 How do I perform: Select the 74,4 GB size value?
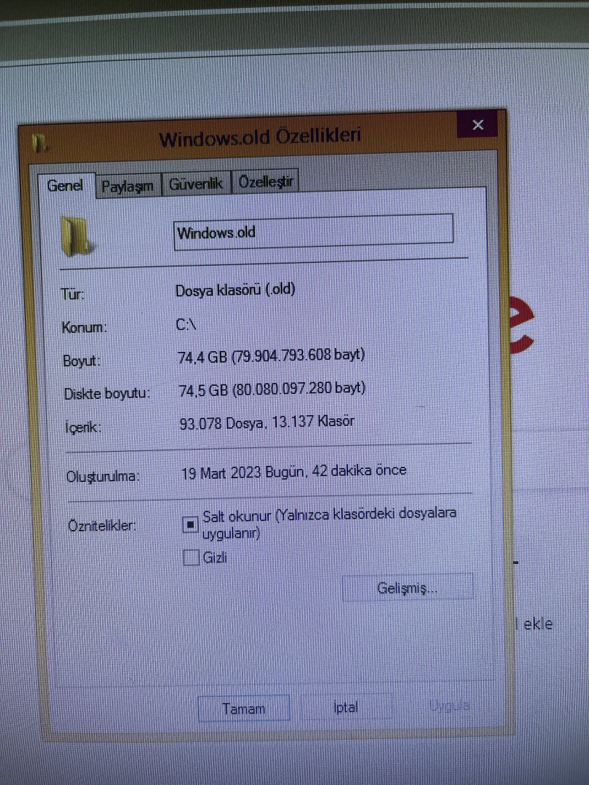pos(271,356)
